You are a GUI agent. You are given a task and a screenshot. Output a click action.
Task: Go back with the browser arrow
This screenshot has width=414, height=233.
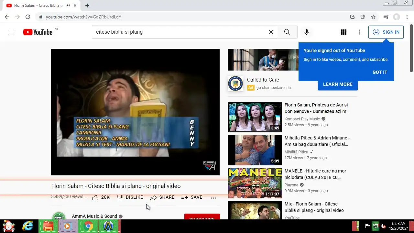pyautogui.click(x=7, y=17)
